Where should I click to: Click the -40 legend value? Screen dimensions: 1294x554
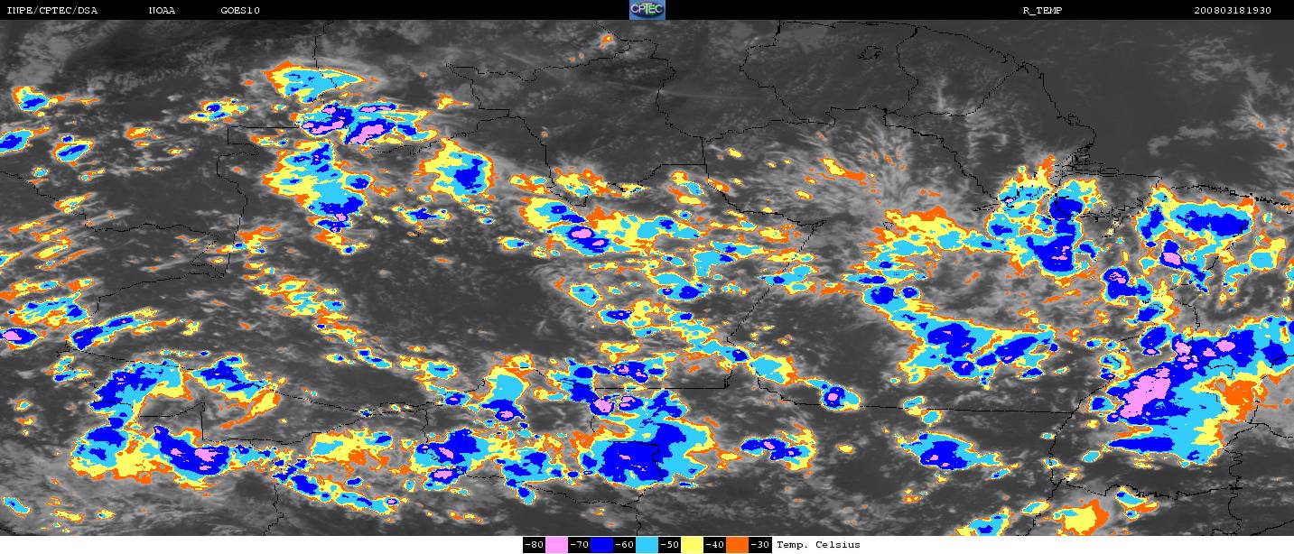pyautogui.click(x=714, y=545)
